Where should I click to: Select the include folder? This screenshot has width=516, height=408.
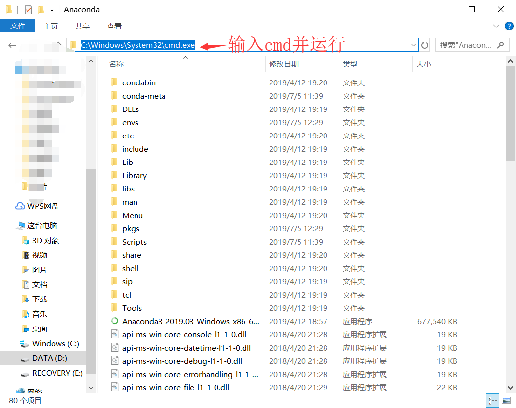click(135, 149)
